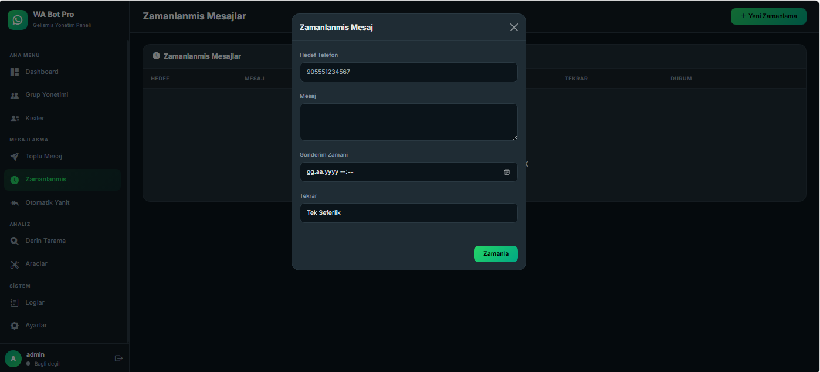
Task: Select Zamanlanmis in the sidebar
Action: coord(46,180)
